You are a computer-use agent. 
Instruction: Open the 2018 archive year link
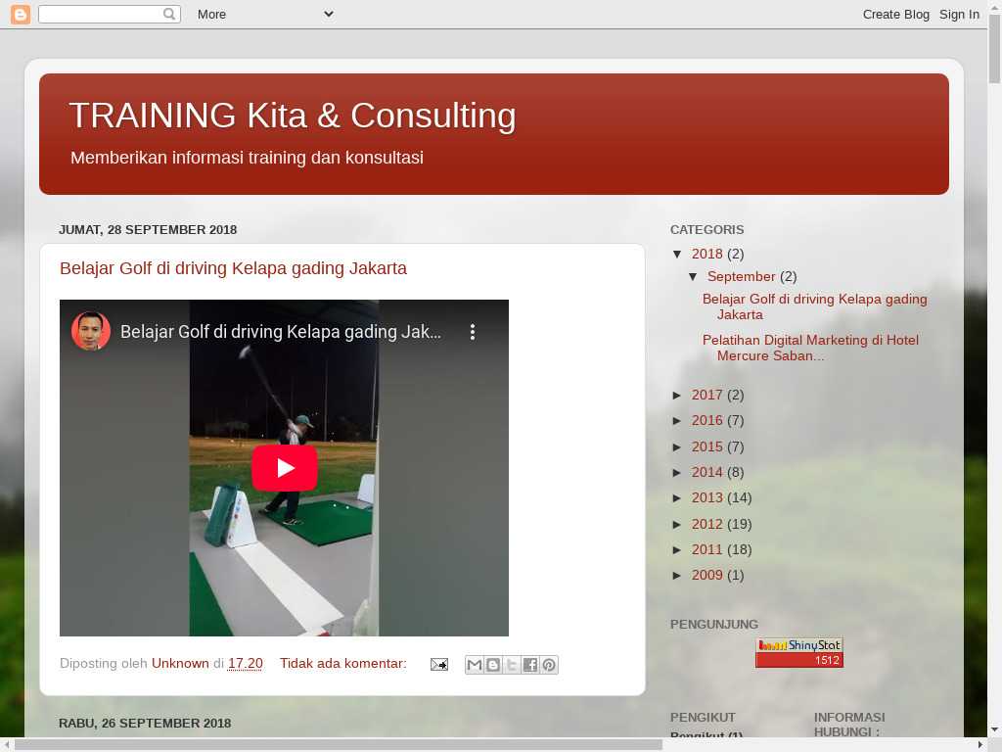706,254
